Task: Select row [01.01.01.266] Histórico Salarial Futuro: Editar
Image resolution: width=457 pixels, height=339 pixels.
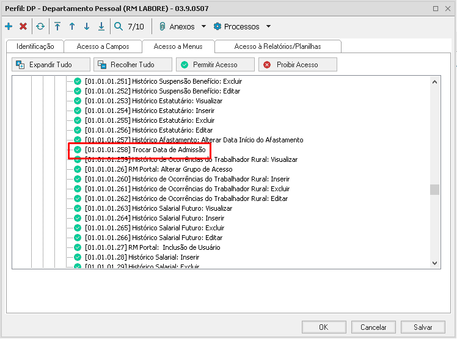Action: [x=153, y=237]
